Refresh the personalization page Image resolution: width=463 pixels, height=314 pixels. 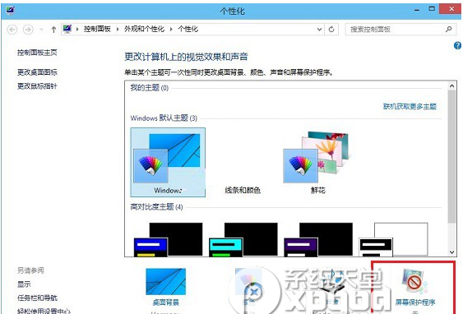331,30
